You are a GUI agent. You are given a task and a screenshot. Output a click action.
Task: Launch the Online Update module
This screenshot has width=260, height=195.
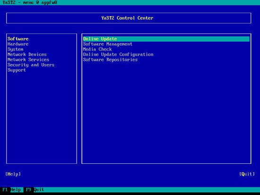pos(166,39)
